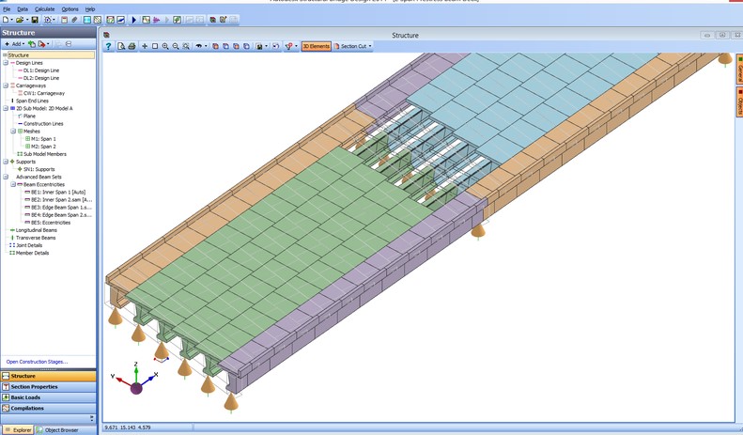Select the Zoom Out magnifier tool
This screenshot has width=743, height=435.
click(176, 46)
